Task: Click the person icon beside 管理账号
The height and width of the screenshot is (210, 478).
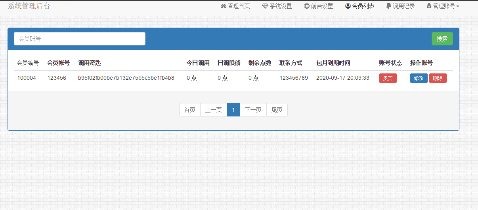Action: pos(429,6)
